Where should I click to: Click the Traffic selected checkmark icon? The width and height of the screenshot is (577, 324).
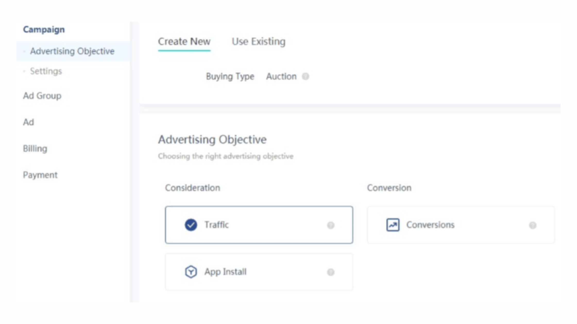pos(191,225)
